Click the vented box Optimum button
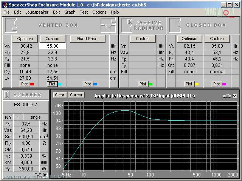Image resolution: width=242 pixels, height=181 pixels. click(25, 39)
